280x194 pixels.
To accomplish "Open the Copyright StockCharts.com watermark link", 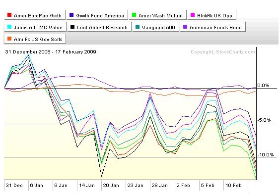I will click(x=223, y=52).
